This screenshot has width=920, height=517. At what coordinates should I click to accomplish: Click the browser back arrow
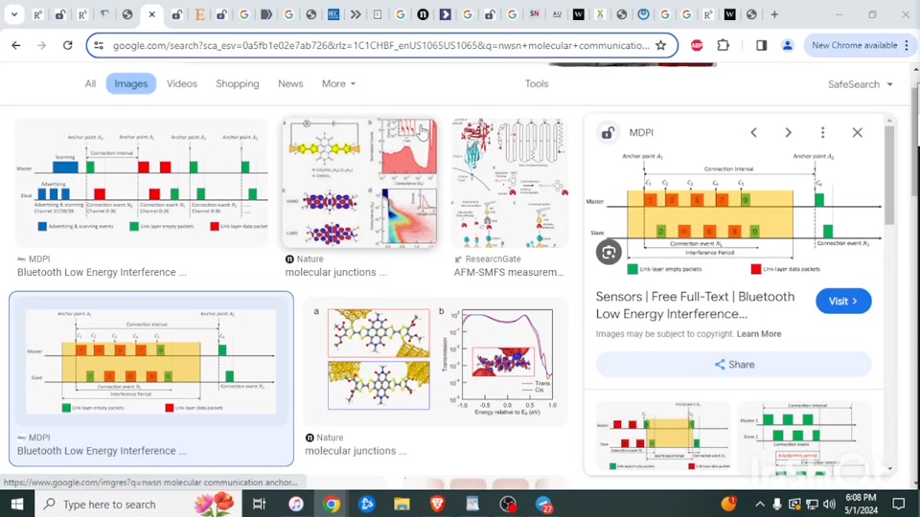pos(16,45)
